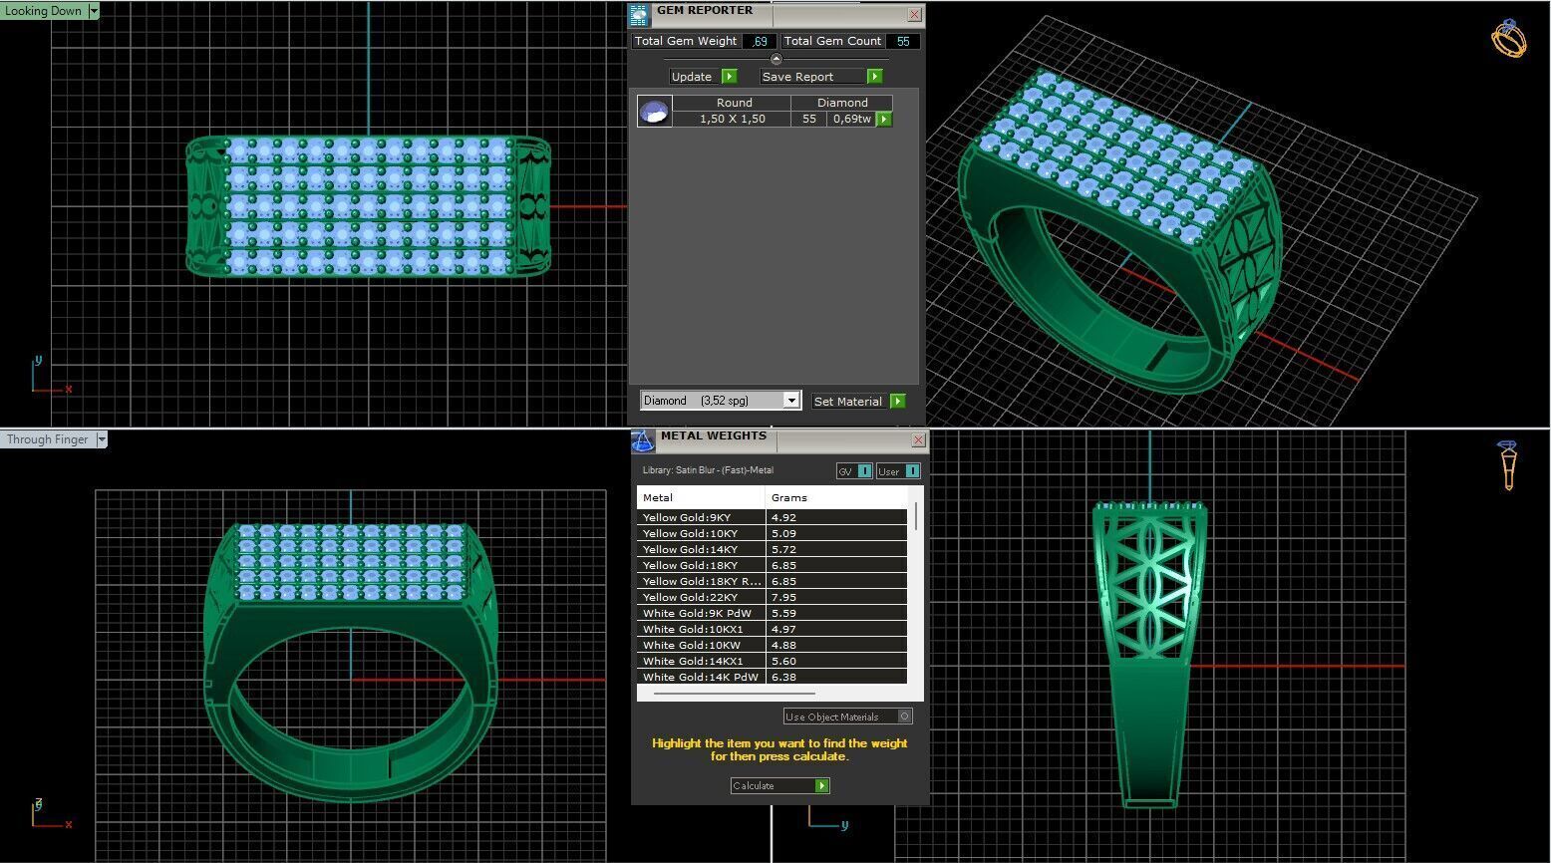Select the White Gold:10KX1 row

tap(772, 629)
